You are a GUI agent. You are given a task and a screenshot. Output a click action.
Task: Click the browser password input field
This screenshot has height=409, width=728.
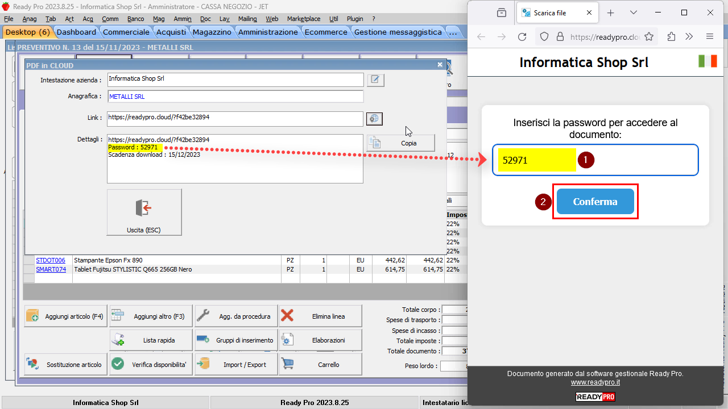click(x=595, y=160)
